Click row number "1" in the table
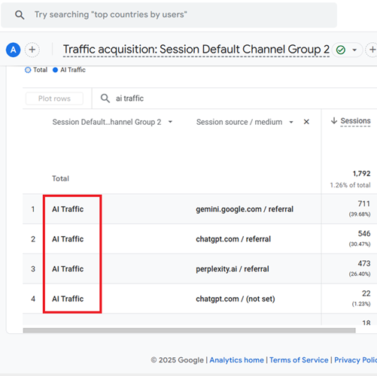Screen dimensions: 377x376 coord(33,209)
